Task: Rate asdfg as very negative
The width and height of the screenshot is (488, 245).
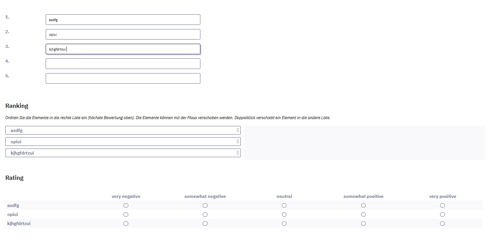Action: (126, 205)
